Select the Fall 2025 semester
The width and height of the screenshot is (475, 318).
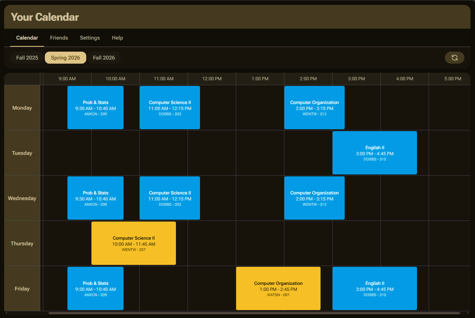point(27,58)
